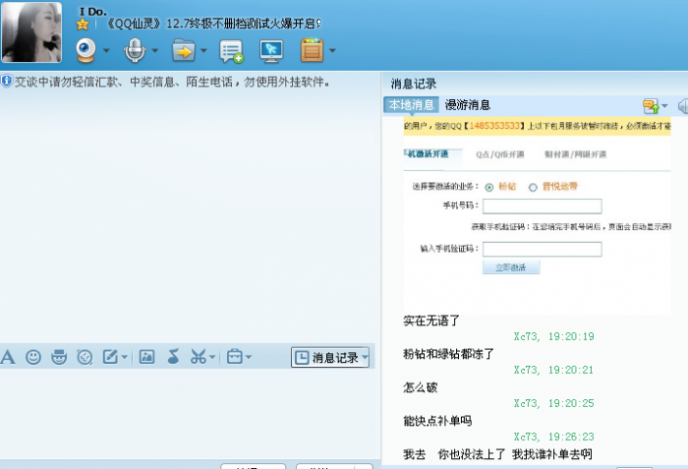
Task: Open the font settings A icon
Action: [x=8, y=357]
